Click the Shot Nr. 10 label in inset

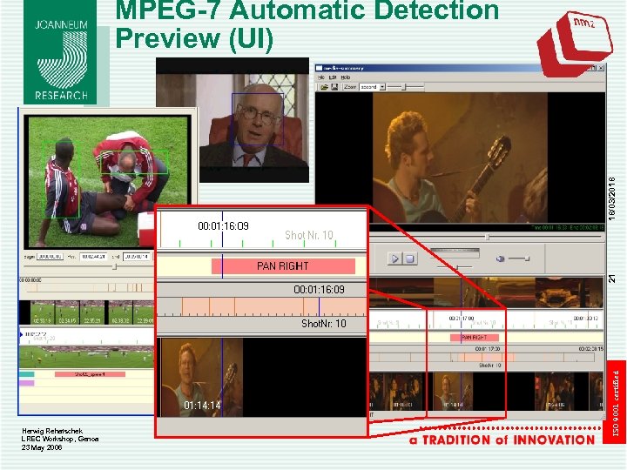tap(308, 235)
